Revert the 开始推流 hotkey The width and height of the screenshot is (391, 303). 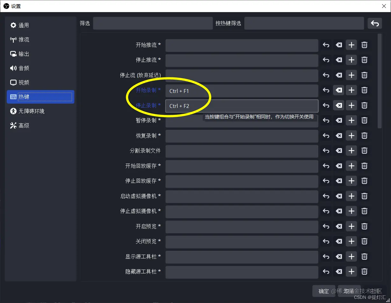pos(326,45)
